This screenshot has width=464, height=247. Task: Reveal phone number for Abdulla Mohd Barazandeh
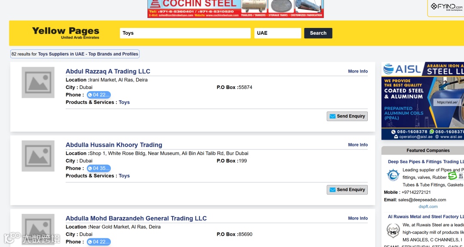pyautogui.click(x=99, y=242)
